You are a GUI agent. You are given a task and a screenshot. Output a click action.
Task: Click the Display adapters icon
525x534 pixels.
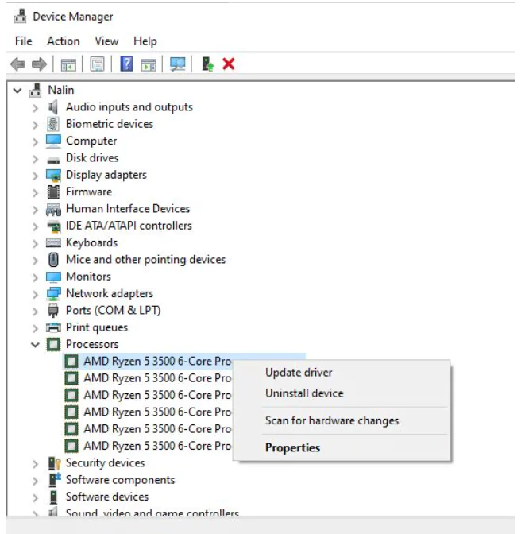click(53, 175)
